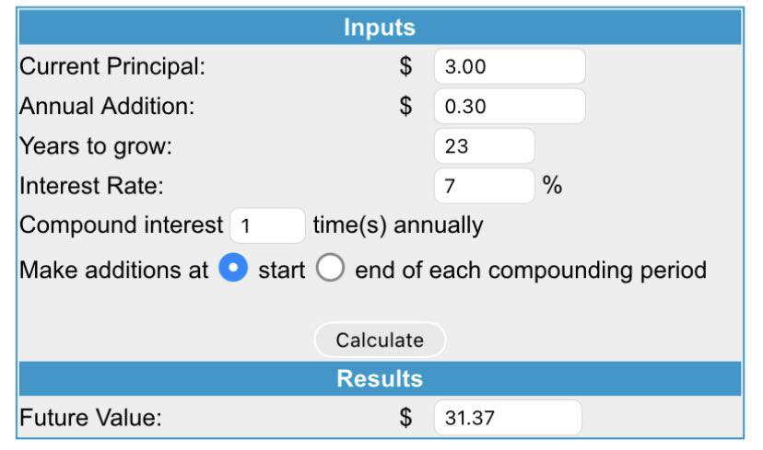Click the percent sign after Interest Rate

(552, 186)
